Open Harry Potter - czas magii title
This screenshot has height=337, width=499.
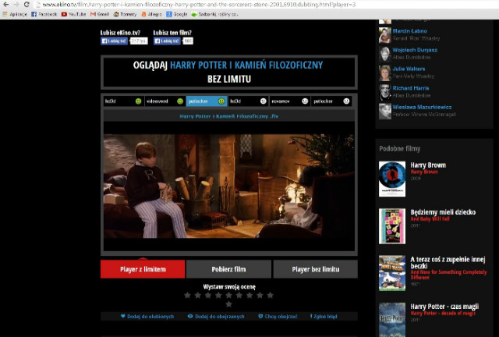(x=444, y=307)
